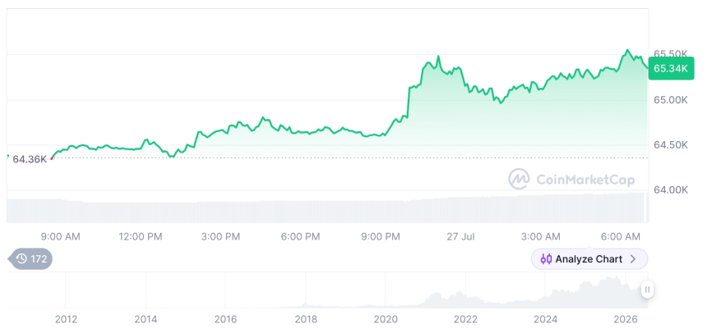Image resolution: width=707 pixels, height=329 pixels.
Task: Select the green 65.34K current price tag
Action: (x=671, y=68)
